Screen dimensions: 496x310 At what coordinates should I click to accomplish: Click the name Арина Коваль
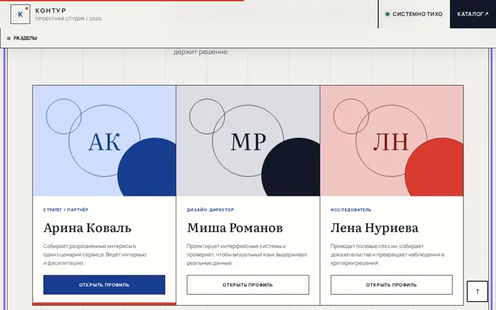click(87, 228)
